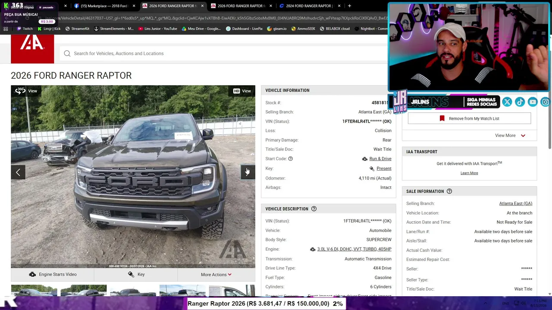Open the HD View of the photo

242,91
